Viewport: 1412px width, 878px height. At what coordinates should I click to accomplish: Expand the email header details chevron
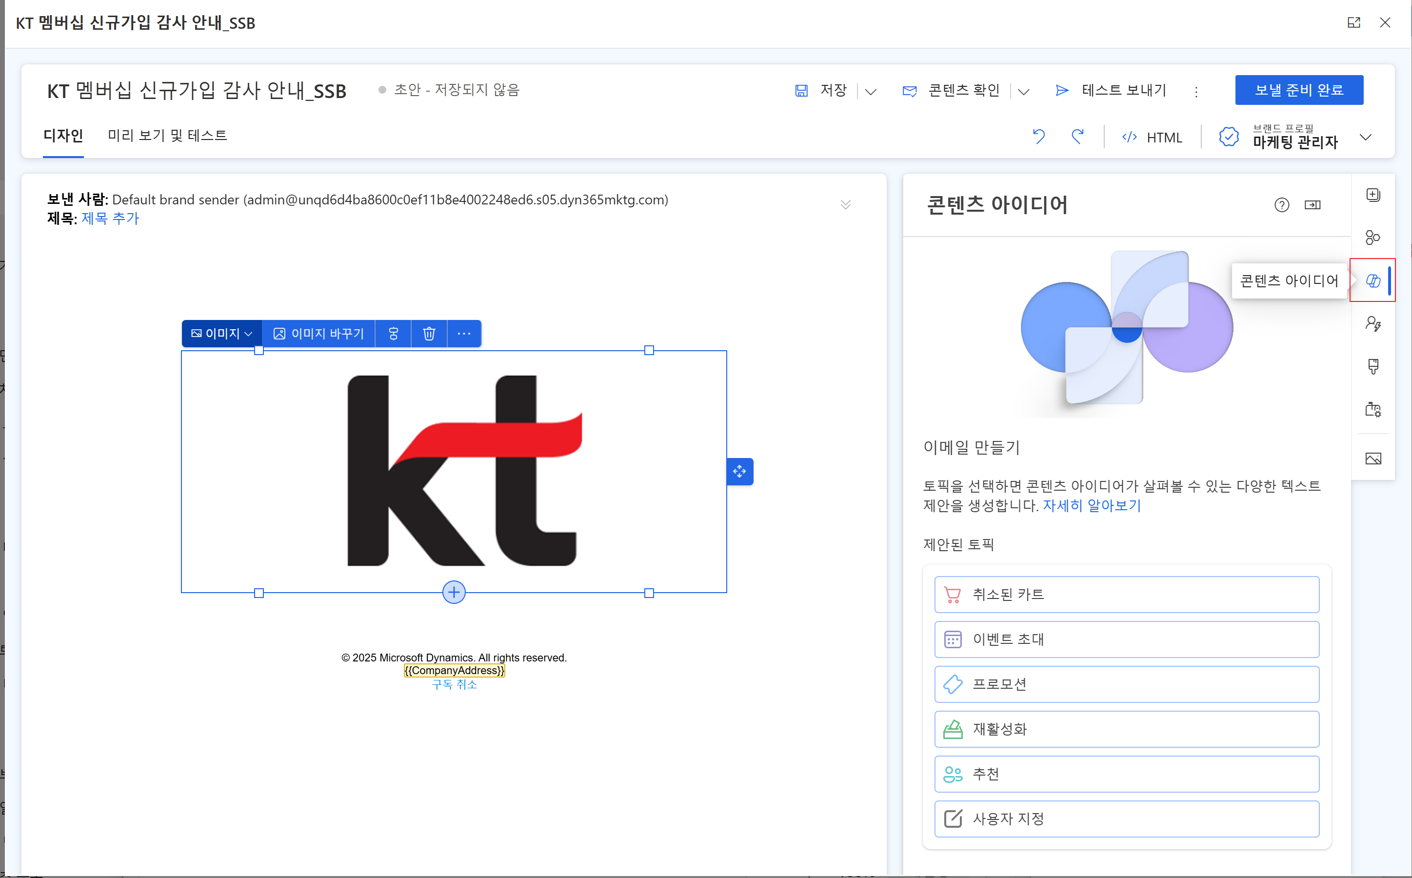point(845,204)
